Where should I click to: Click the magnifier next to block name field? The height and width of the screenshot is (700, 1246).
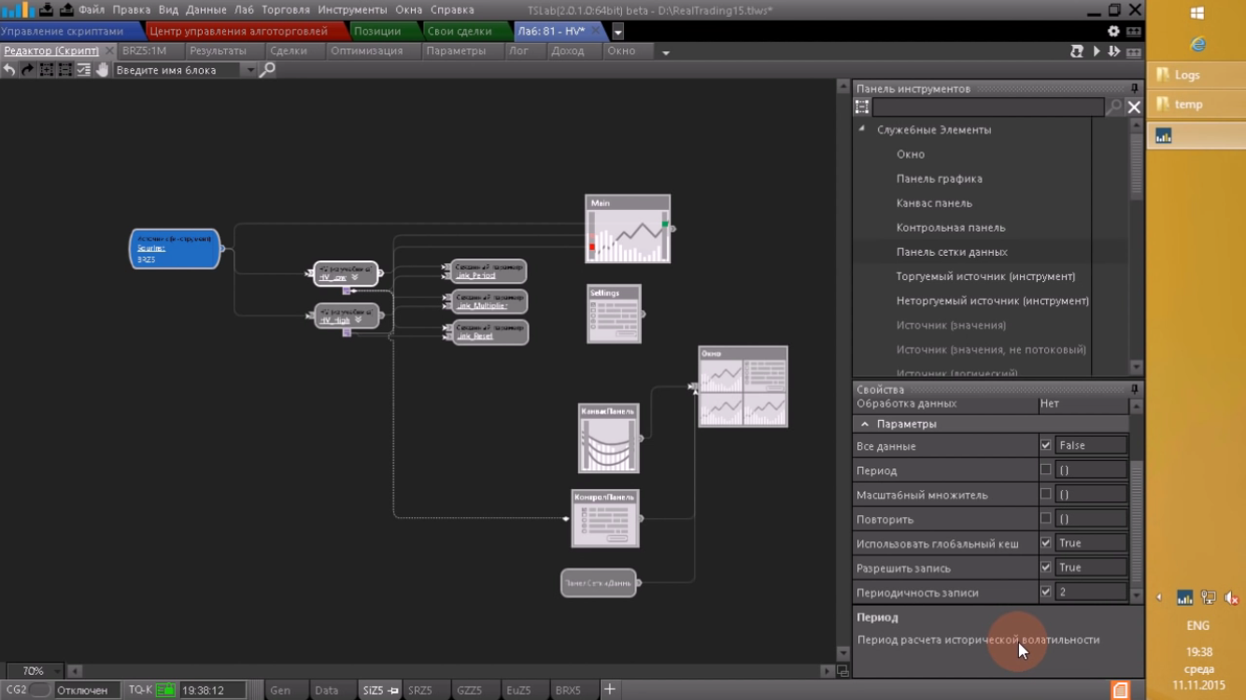pyautogui.click(x=267, y=70)
